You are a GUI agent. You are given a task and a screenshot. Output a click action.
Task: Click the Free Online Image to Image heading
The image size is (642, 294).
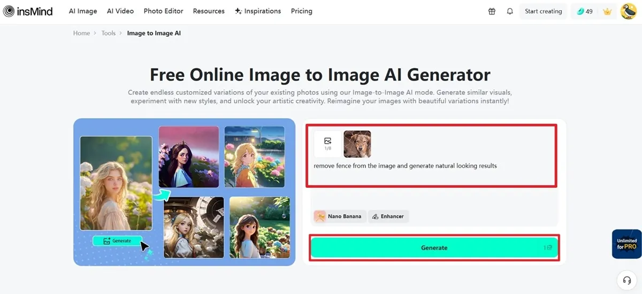(320, 74)
